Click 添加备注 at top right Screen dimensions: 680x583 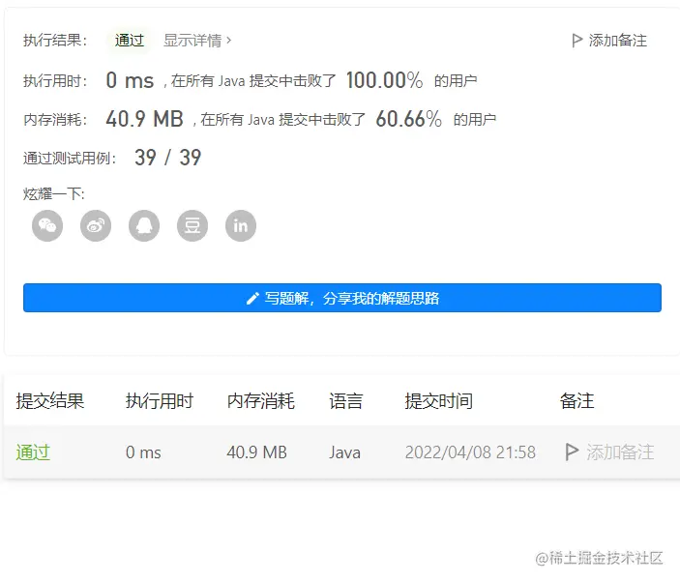pos(609,41)
